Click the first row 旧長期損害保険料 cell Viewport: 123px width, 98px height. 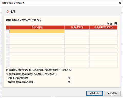(103, 31)
